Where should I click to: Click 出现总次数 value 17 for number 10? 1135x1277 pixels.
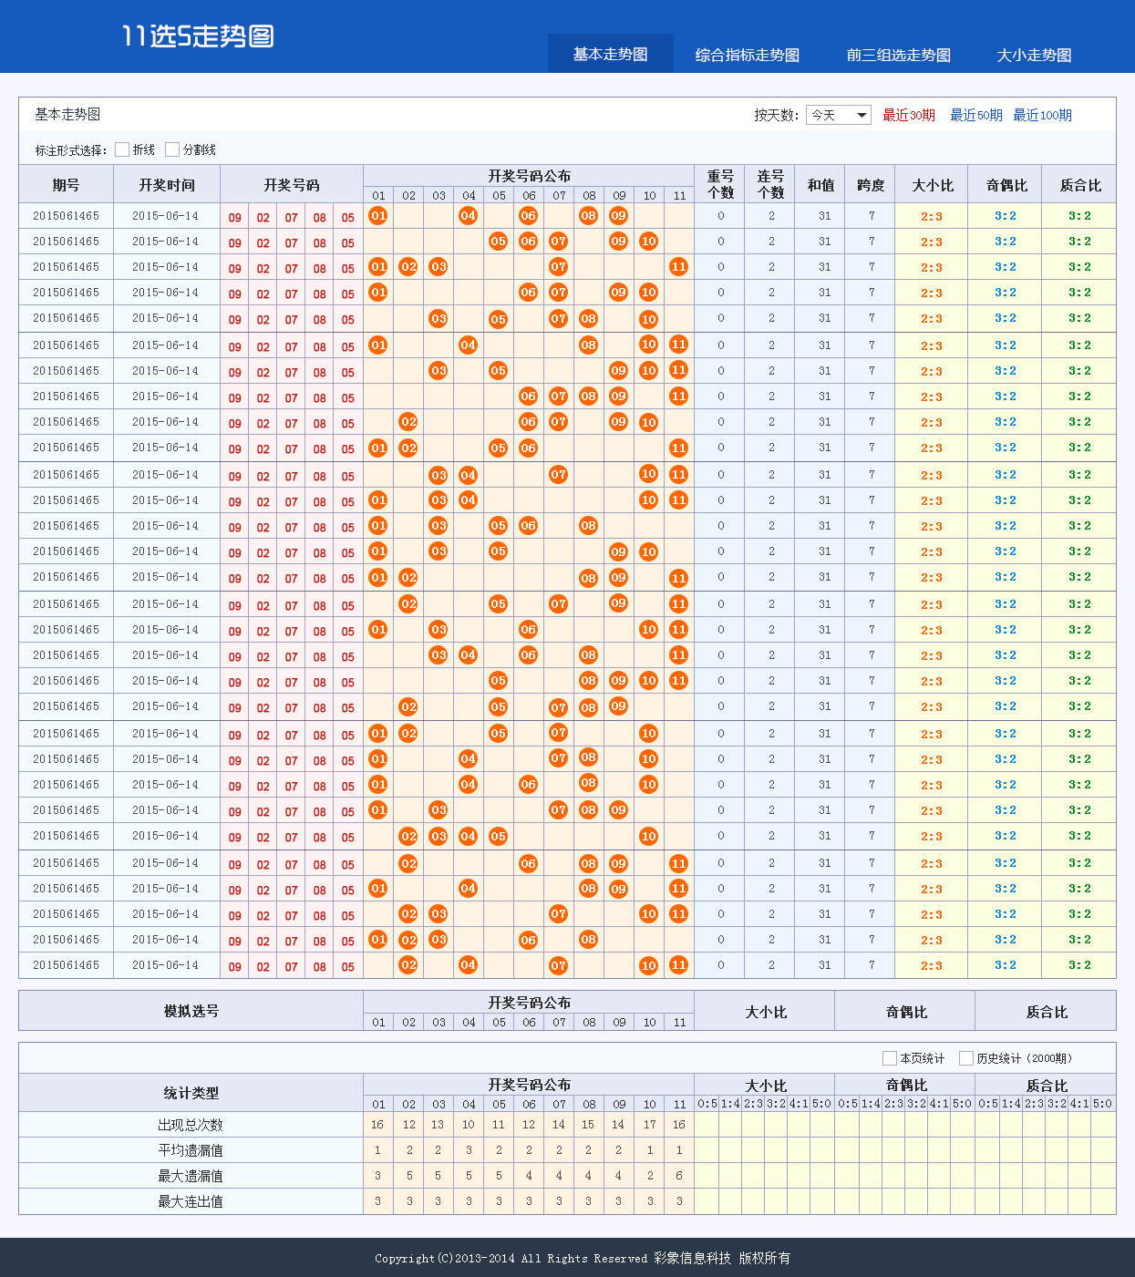649,1125
